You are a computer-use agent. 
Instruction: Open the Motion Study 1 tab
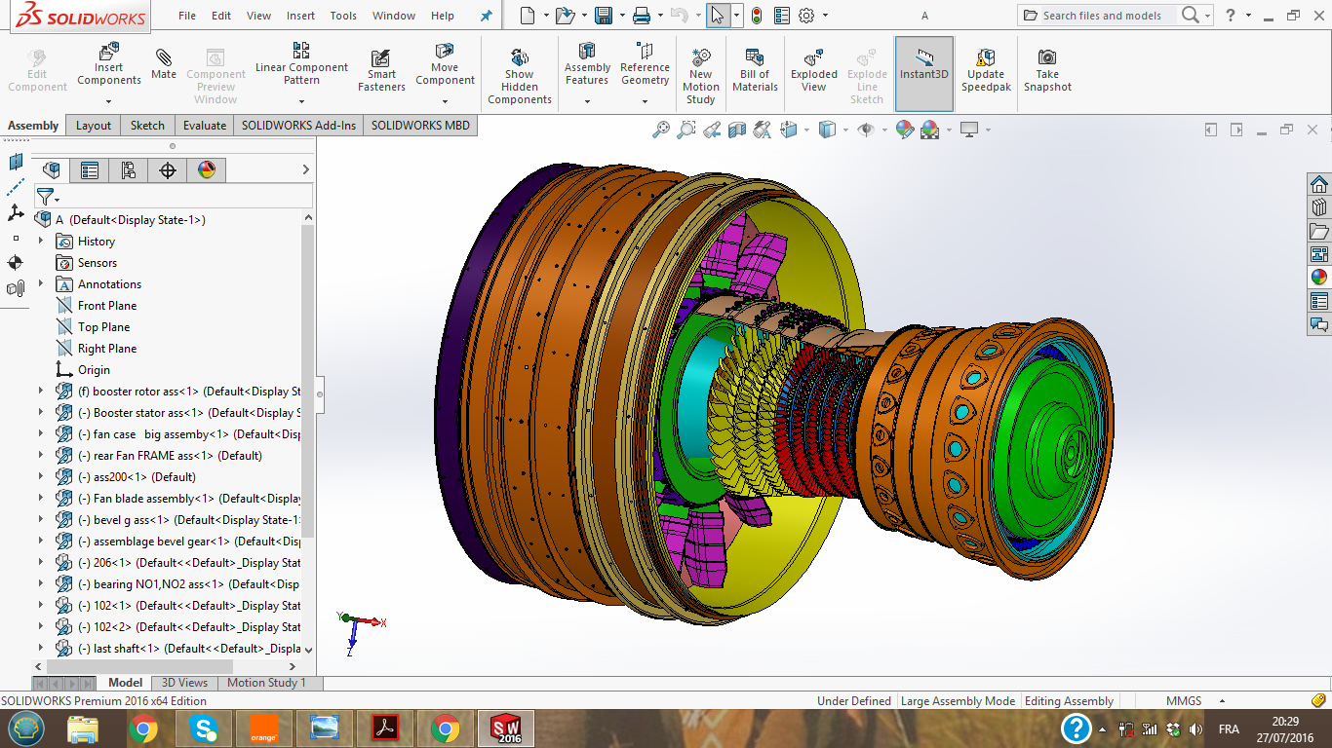[x=266, y=683]
